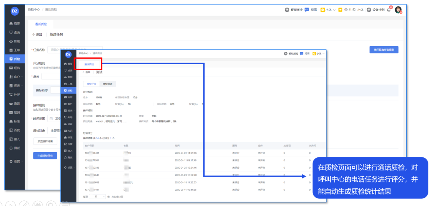
Task: Open 概要 in the front window sidebar
Action: tap(68, 64)
